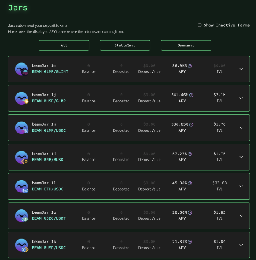
Task: Click the $1.84 TVL value
Action: click(x=219, y=242)
